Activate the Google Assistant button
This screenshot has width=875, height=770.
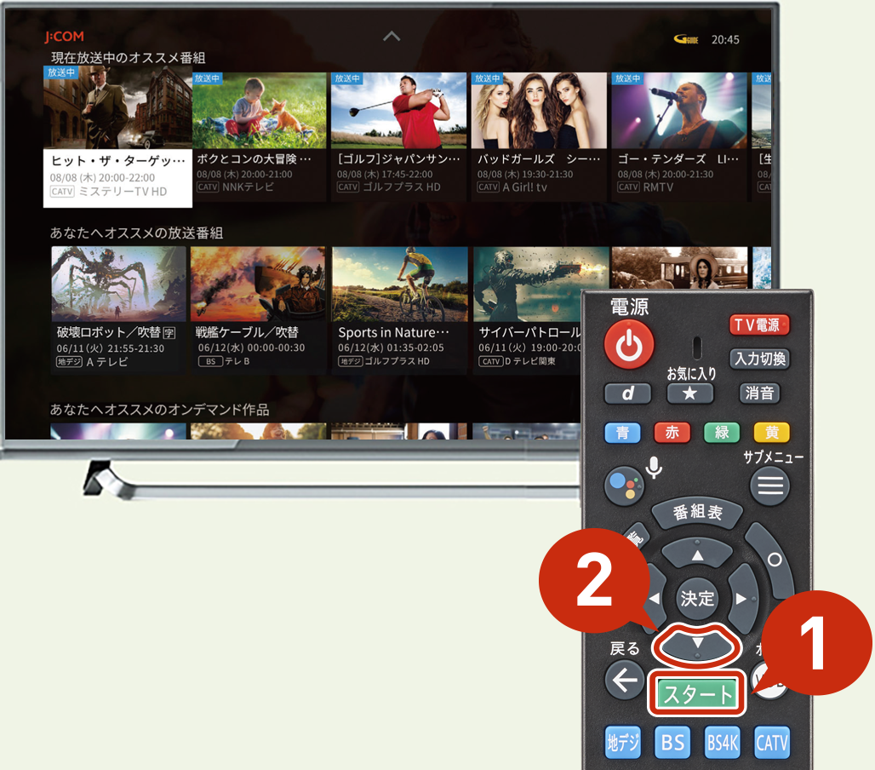point(624,486)
